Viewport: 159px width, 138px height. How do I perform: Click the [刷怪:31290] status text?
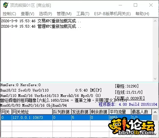tap(127, 86)
